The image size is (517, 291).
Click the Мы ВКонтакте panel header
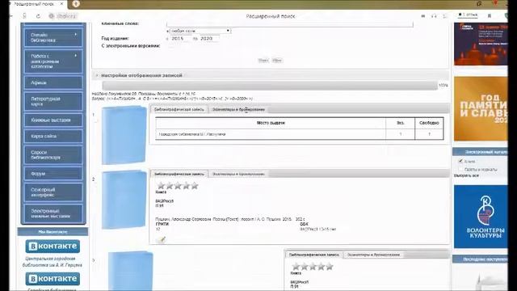tap(53, 232)
